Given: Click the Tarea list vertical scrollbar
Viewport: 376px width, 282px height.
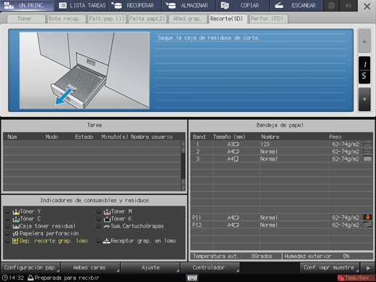Looking at the screenshot, I should pyautogui.click(x=183, y=166).
